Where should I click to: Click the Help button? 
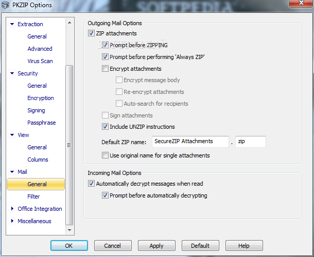pyautogui.click(x=244, y=245)
